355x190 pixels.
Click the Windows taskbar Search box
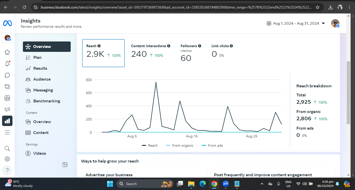[145, 184]
